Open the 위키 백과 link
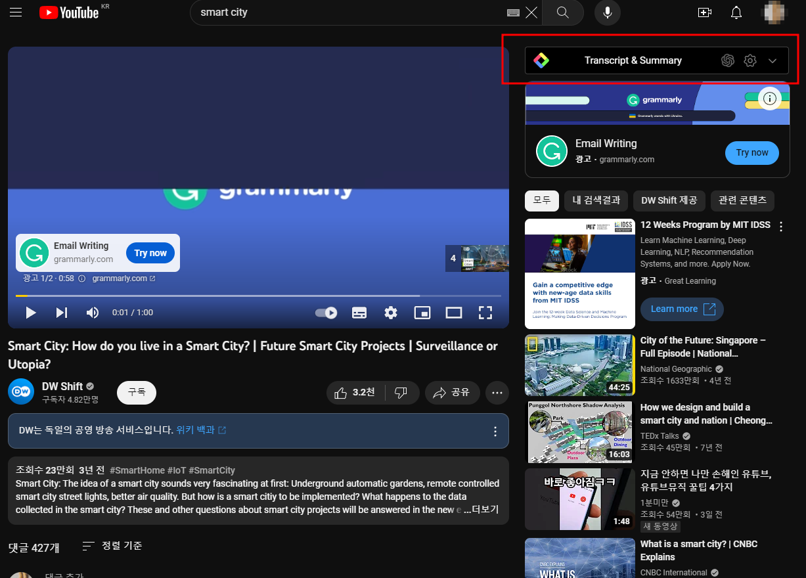This screenshot has height=578, width=806. coord(201,430)
